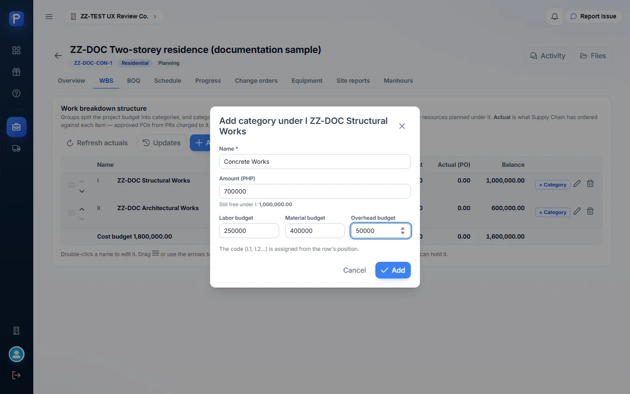The image size is (630, 394).
Task: Switch to the BOQ tab
Action: coord(133,81)
